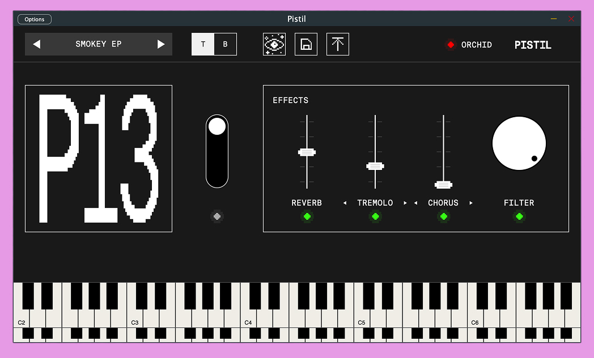This screenshot has height=358, width=594.
Task: Advance to next preset with right arrow
Action: coord(161,44)
